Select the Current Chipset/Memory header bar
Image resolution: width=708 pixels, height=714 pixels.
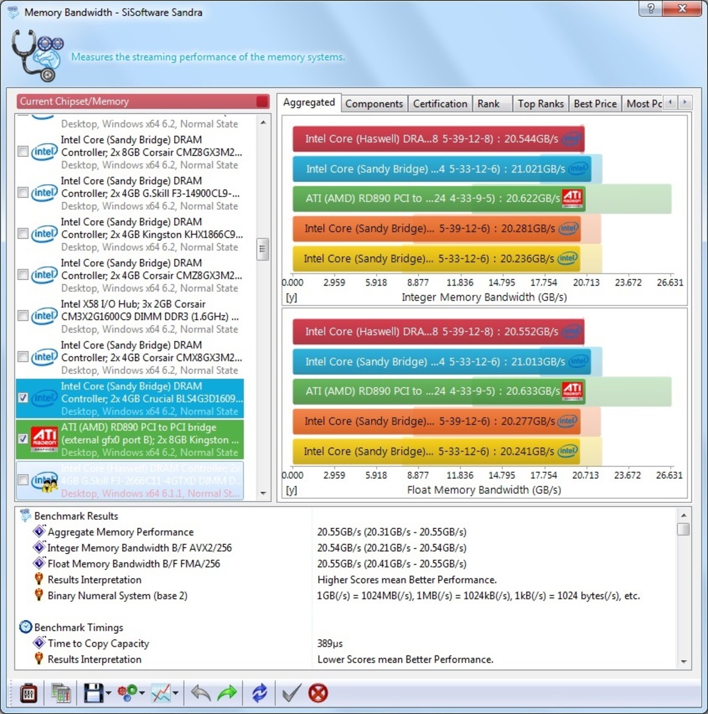click(x=143, y=101)
